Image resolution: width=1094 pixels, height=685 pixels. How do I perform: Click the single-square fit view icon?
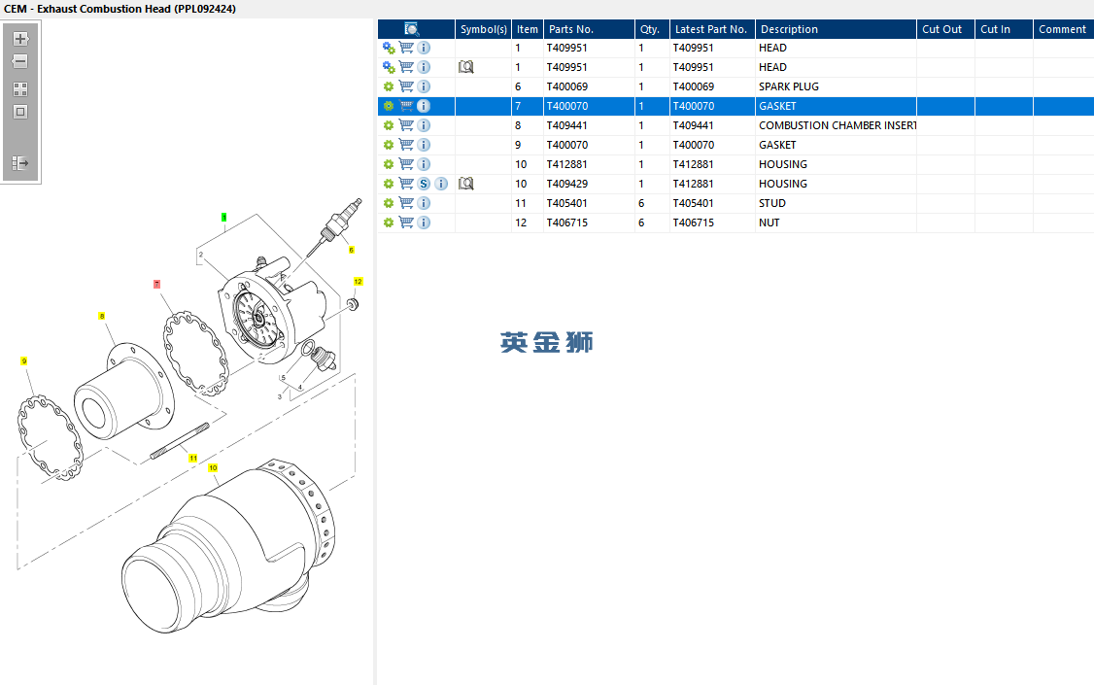click(x=20, y=112)
